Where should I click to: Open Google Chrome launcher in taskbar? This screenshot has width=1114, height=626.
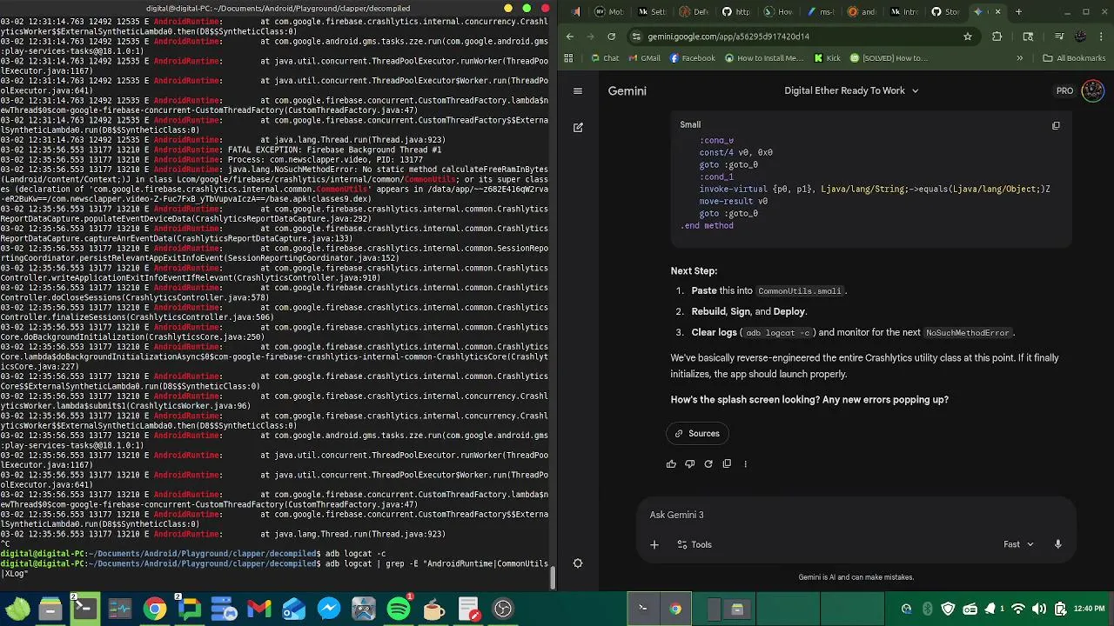click(x=155, y=609)
